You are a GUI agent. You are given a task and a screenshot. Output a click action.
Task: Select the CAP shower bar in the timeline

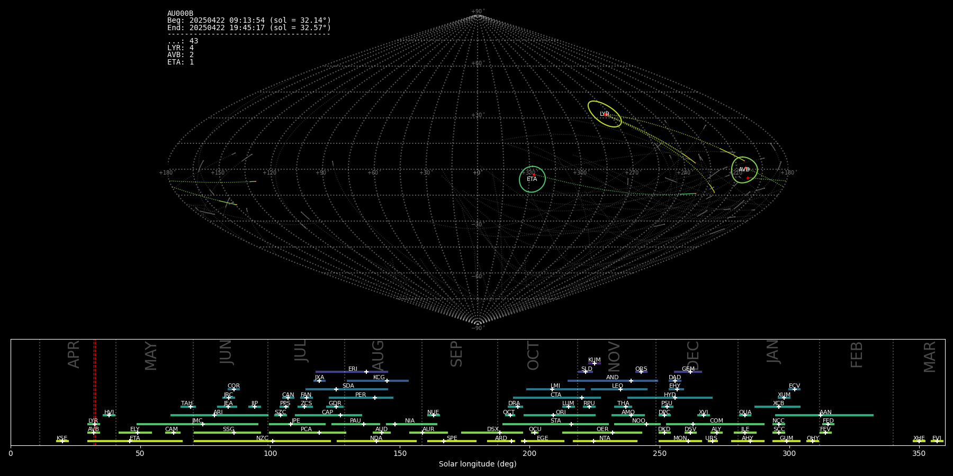point(328,415)
